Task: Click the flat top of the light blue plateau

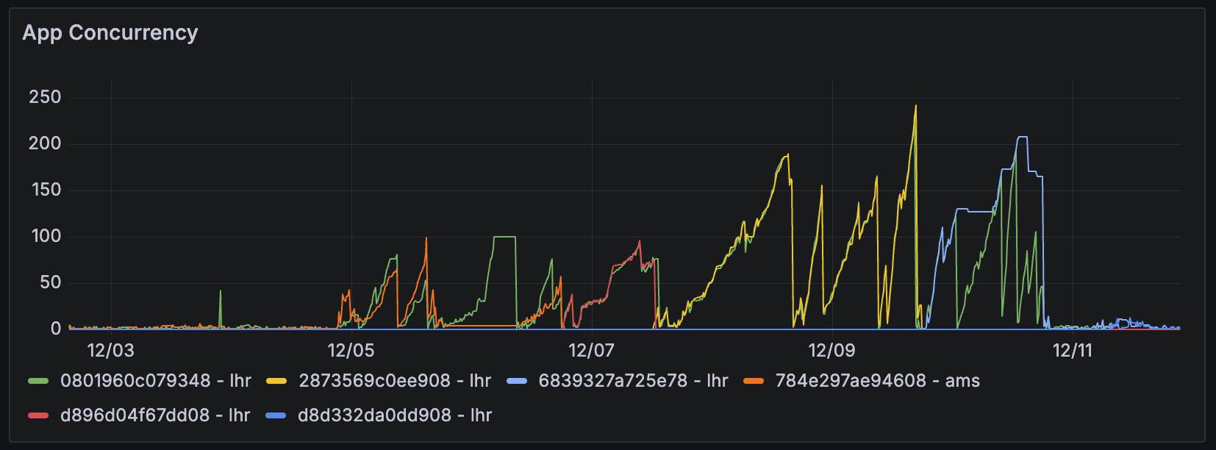Action: 1022,137
